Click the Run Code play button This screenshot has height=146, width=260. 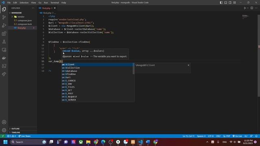pyautogui.click(x=245, y=8)
